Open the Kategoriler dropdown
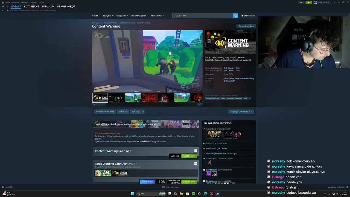 pos(122,16)
